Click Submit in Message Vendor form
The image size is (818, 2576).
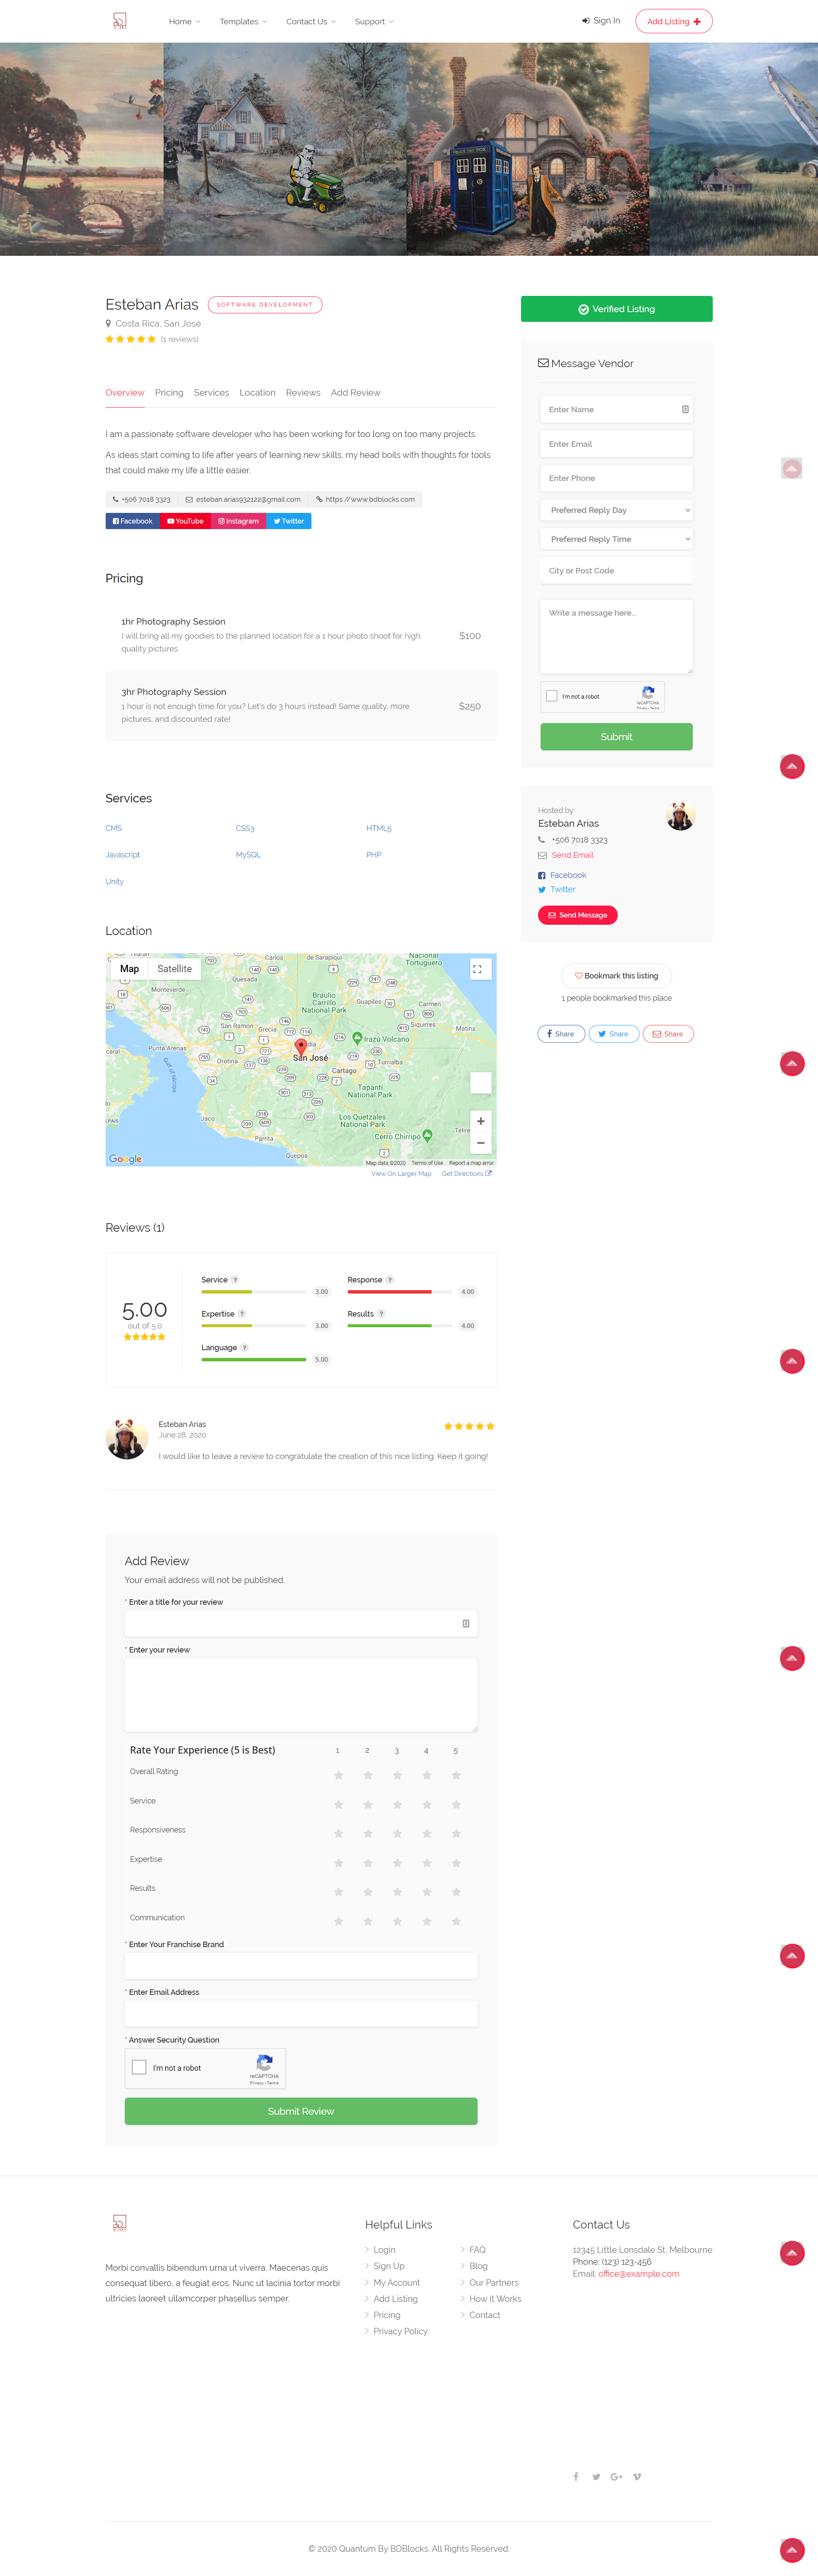(616, 737)
